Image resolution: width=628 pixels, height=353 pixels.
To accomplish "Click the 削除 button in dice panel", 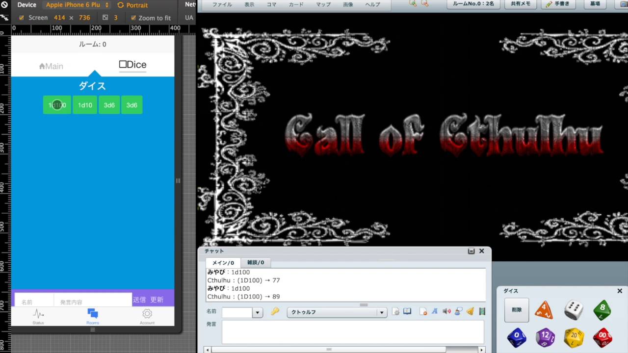I will 517,310.
